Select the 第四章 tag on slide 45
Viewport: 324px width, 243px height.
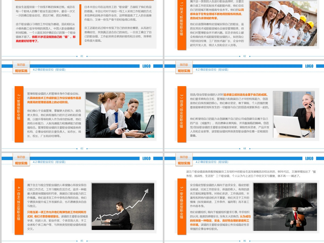[21, 157]
